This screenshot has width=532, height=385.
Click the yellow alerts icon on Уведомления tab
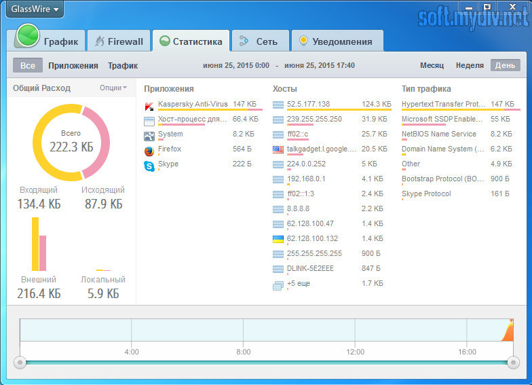(x=303, y=41)
